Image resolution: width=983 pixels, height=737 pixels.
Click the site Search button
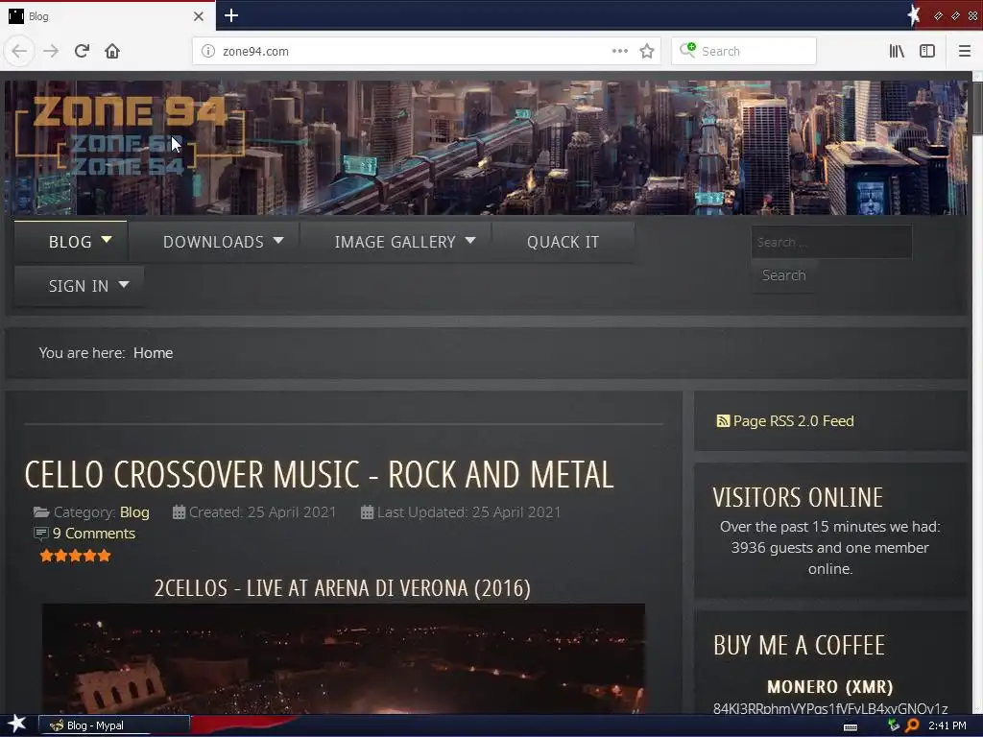[x=783, y=275]
